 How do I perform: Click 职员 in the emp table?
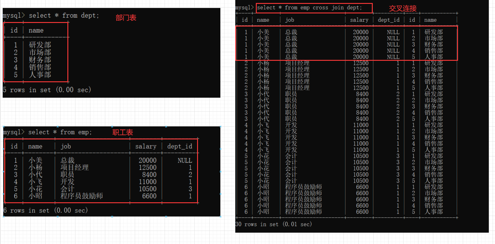pos(67,175)
